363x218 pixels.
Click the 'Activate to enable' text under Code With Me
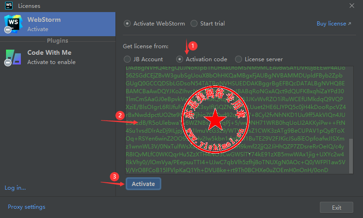point(51,62)
